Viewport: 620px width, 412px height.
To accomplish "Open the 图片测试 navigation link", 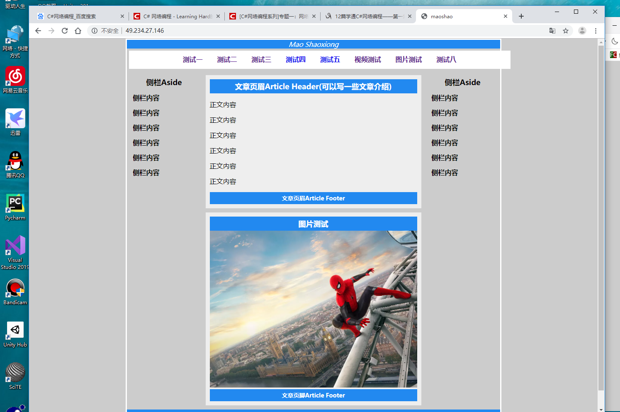I will pos(409,60).
